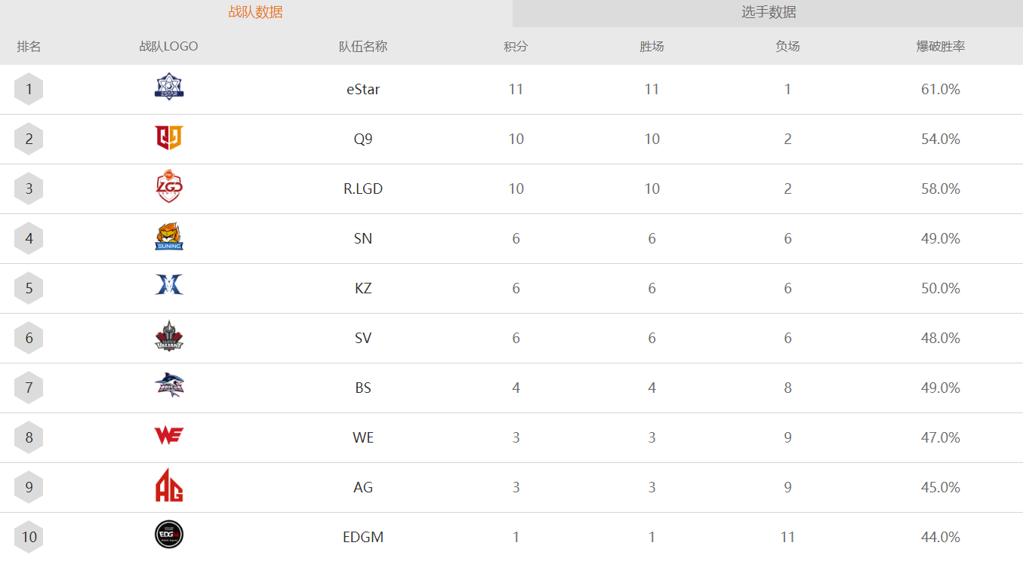Click the KZ blue X logo

coord(169,284)
